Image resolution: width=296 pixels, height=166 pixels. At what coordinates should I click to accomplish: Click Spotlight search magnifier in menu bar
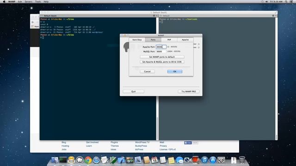click(286, 1)
